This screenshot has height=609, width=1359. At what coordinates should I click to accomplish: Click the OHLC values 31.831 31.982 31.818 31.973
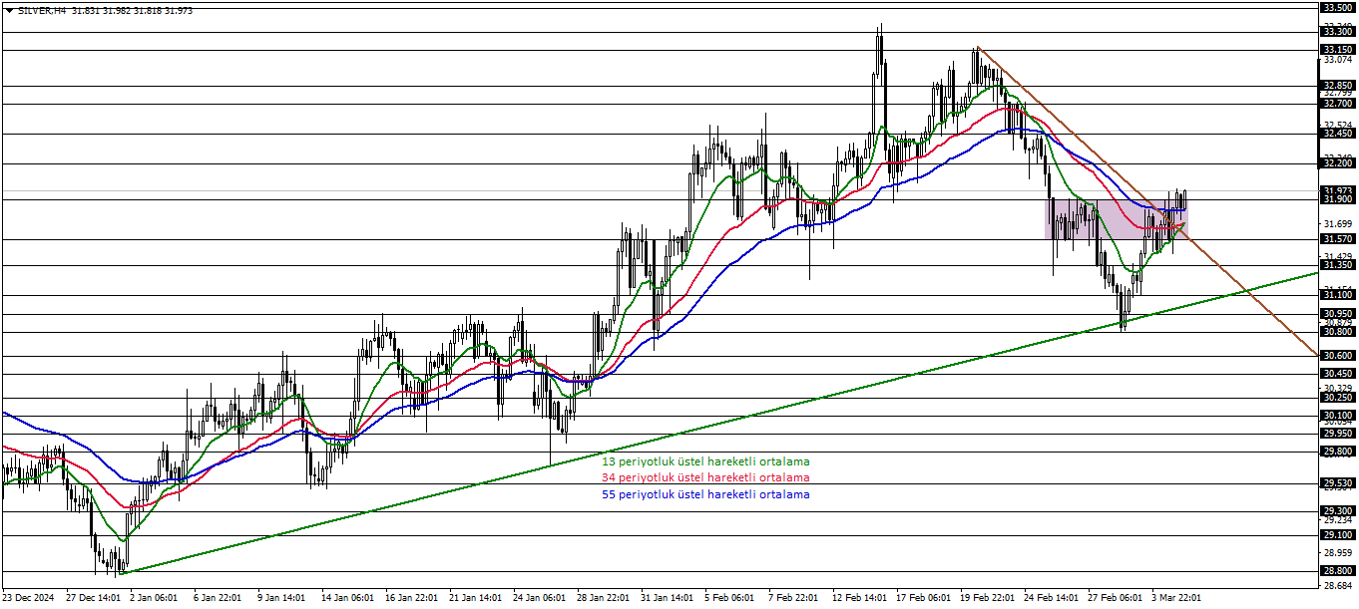tap(133, 10)
